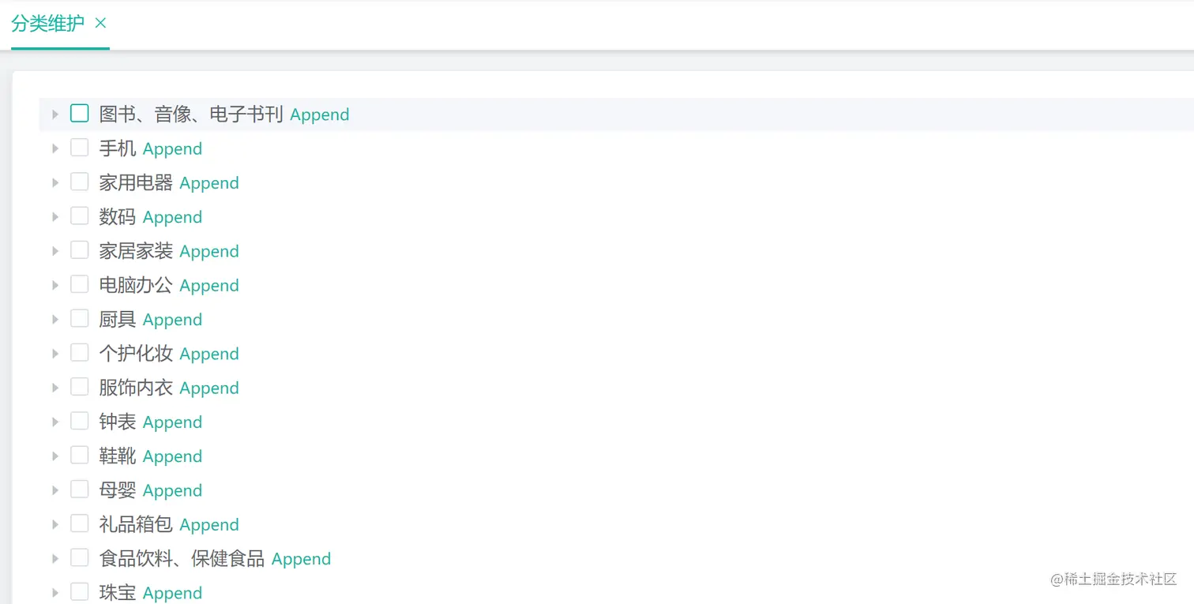The image size is (1194, 604).
Task: Add a child via Append for 鞋靴
Action: tap(173, 457)
